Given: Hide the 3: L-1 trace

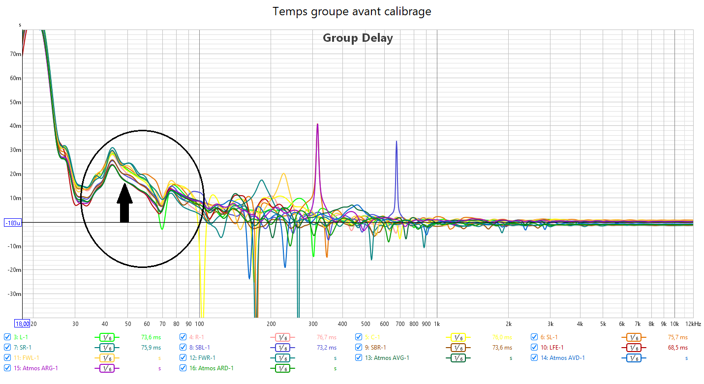Looking at the screenshot, I should [x=7, y=337].
